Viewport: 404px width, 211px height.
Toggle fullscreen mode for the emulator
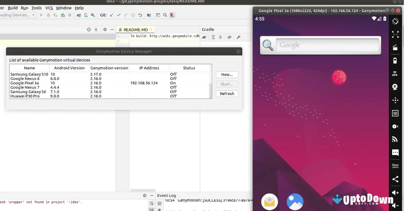[395, 34]
